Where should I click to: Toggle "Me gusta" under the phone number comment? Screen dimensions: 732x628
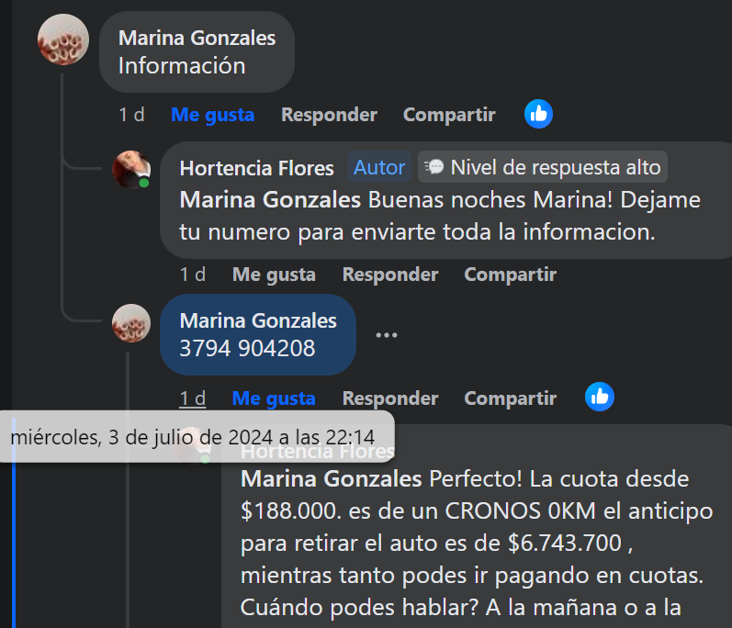click(x=274, y=398)
